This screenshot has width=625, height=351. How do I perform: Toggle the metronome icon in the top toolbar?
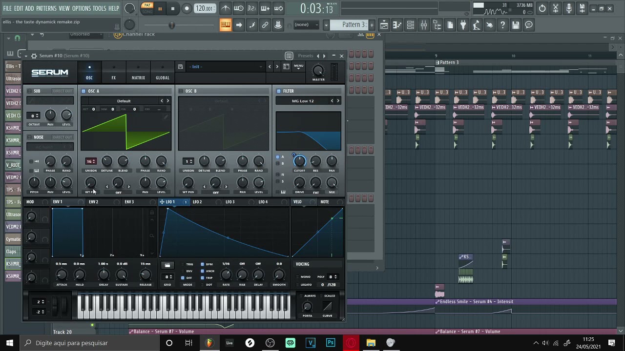click(x=226, y=8)
